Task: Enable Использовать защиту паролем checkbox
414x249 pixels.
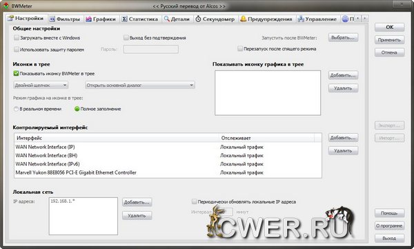Action: [17, 50]
